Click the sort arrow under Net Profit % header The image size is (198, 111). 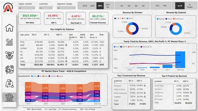pyautogui.click(x=70, y=39)
